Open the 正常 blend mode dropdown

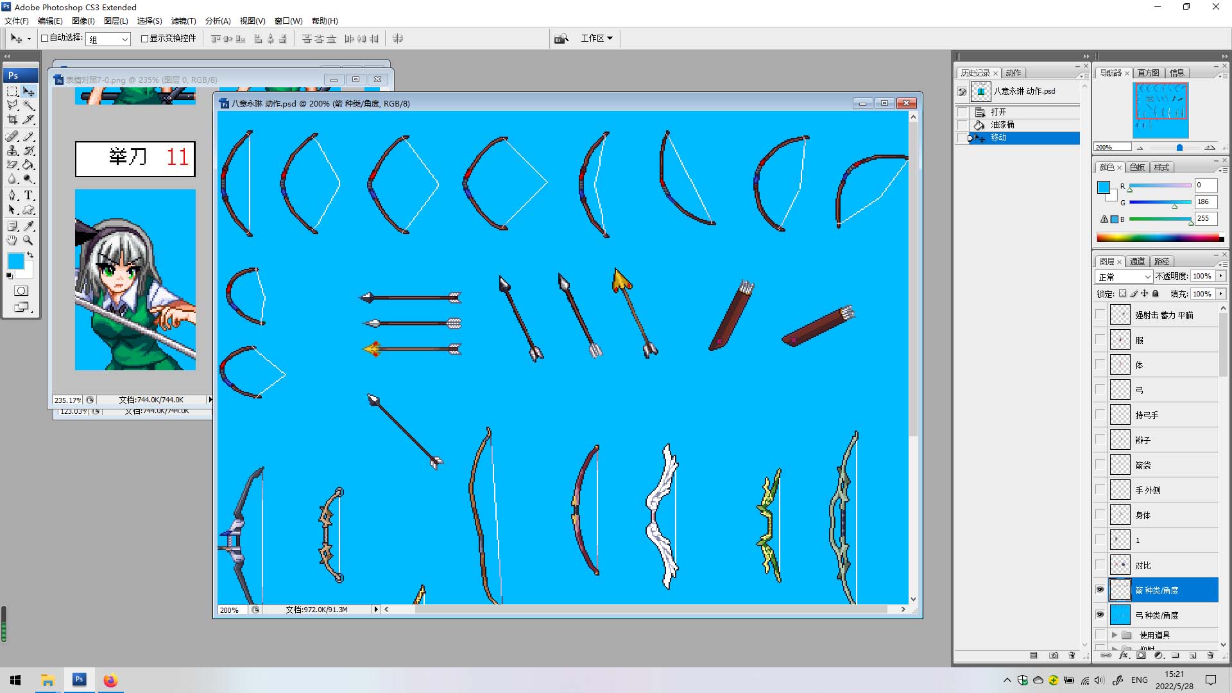click(x=1124, y=277)
